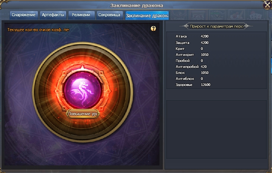Click the ornate X close icon
Image resolution: width=272 pixels, height=173 pixels.
[x=267, y=5]
